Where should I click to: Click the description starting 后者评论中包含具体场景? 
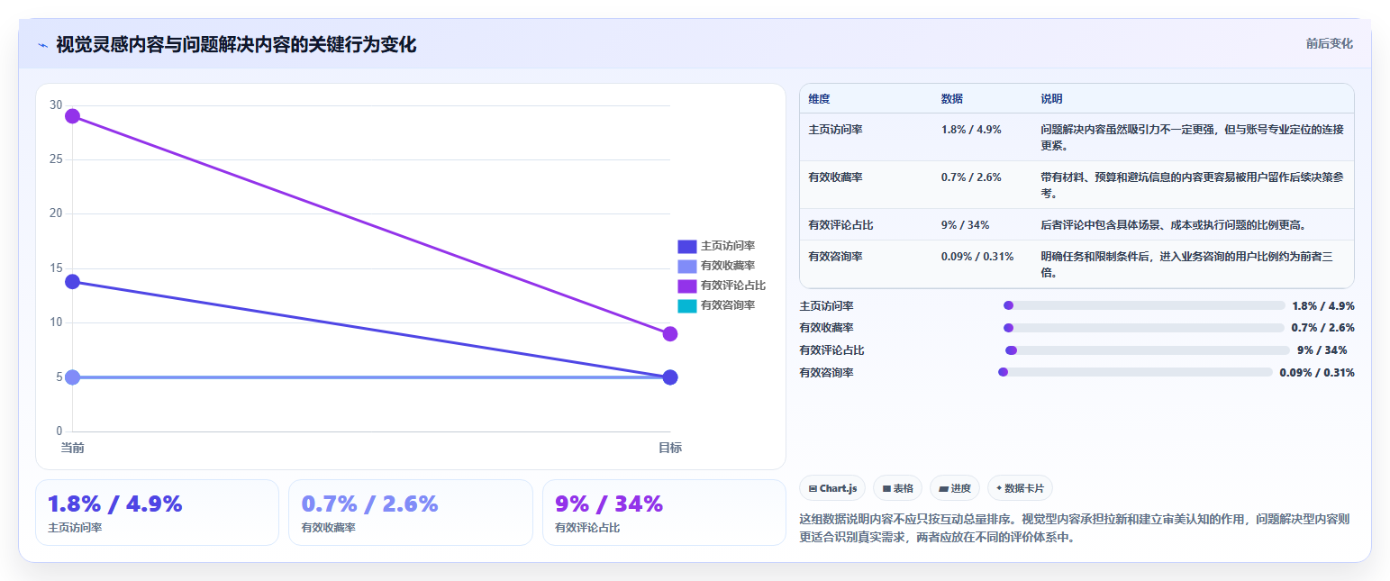point(1173,225)
